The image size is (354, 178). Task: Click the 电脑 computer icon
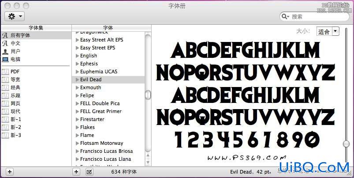click(x=5, y=60)
